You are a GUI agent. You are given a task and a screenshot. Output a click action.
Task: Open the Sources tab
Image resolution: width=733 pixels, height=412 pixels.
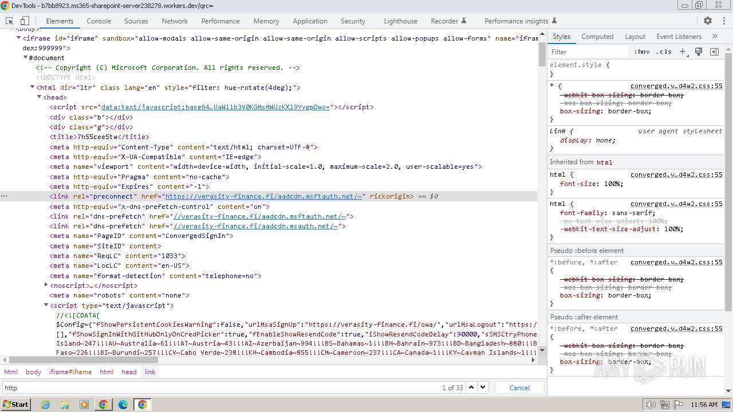pyautogui.click(x=136, y=21)
